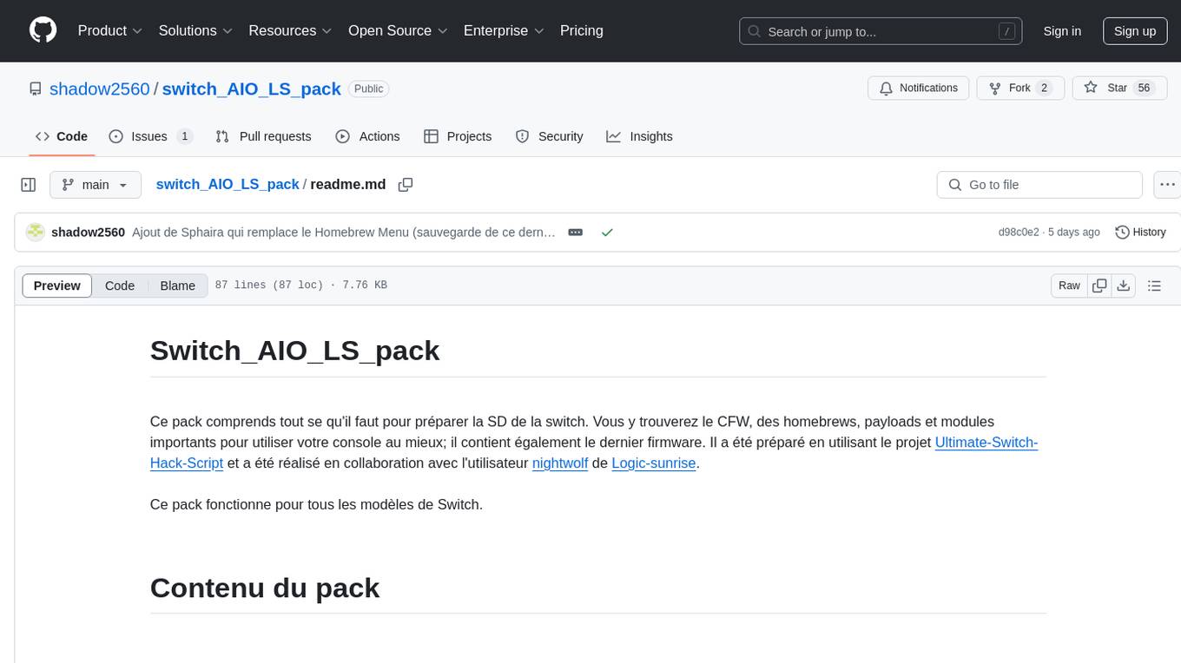Click the Switch_AIO_LS_pack heading
The width and height of the screenshot is (1181, 663).
point(294,351)
